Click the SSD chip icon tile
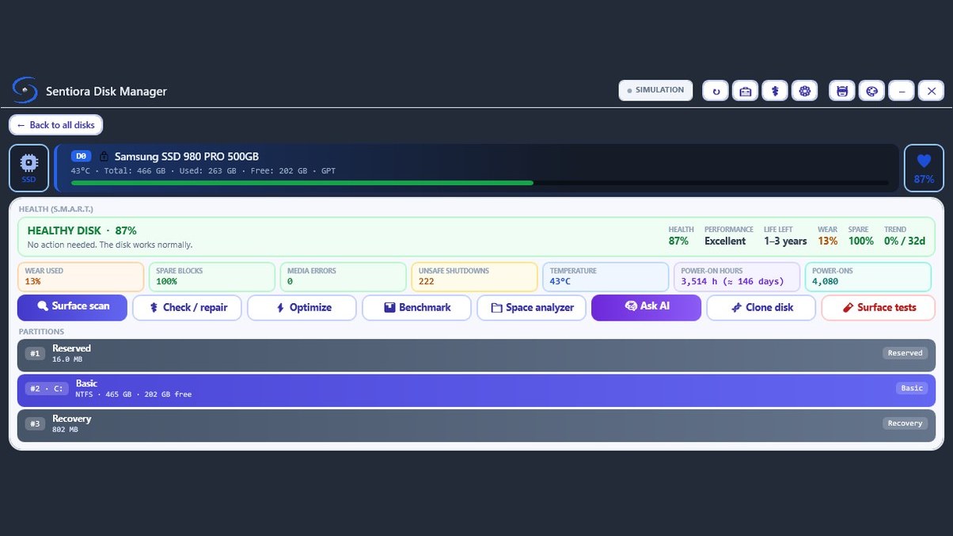The height and width of the screenshot is (536, 953). pyautogui.click(x=29, y=168)
